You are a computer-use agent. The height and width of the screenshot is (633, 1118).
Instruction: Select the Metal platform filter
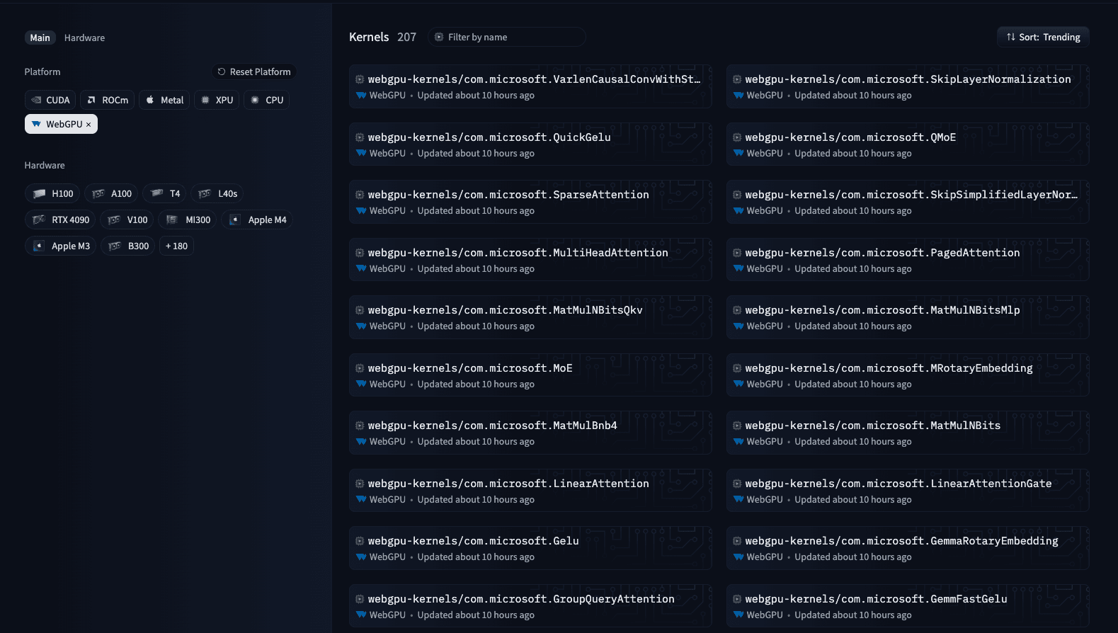click(x=164, y=100)
